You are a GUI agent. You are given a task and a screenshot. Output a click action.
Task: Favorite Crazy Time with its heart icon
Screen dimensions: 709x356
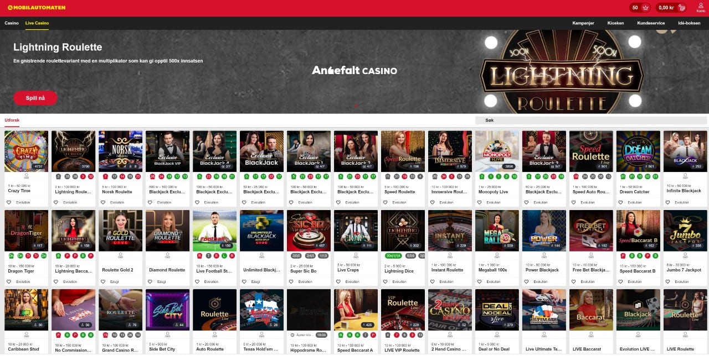tap(9, 202)
